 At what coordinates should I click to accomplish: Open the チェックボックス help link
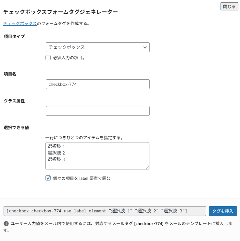click(20, 24)
